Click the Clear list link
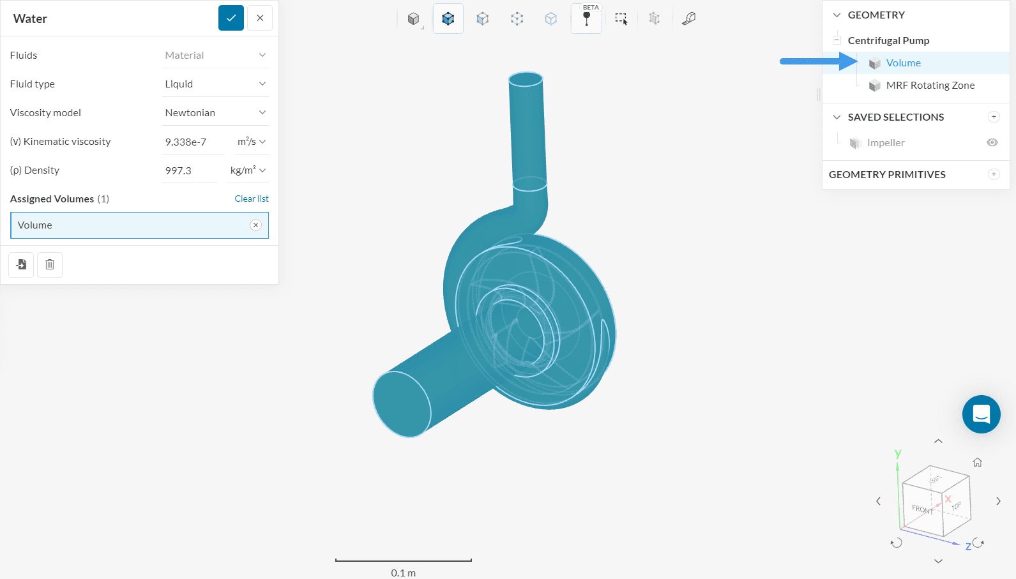 (252, 199)
